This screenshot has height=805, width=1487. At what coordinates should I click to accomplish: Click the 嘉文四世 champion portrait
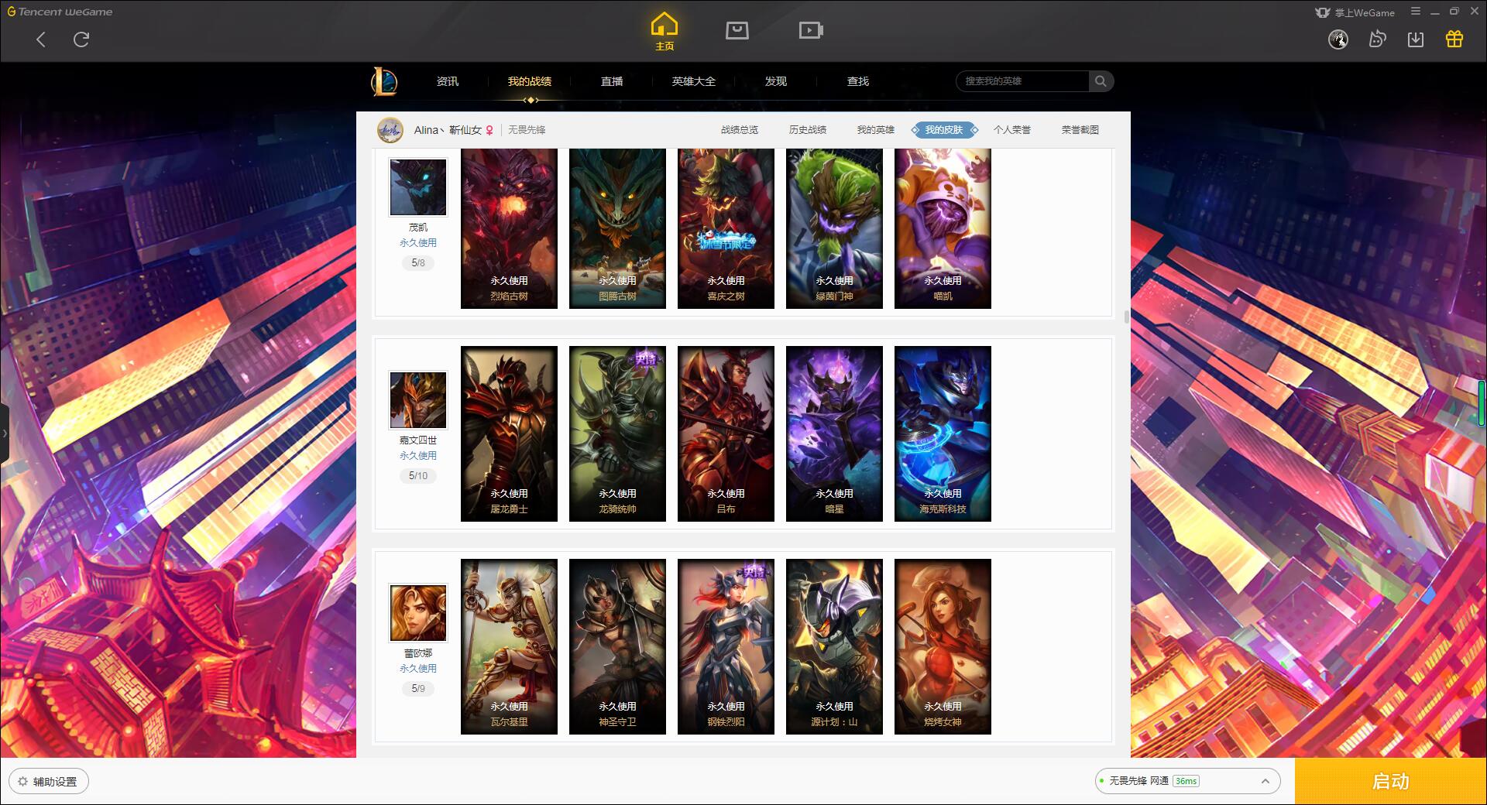[418, 400]
